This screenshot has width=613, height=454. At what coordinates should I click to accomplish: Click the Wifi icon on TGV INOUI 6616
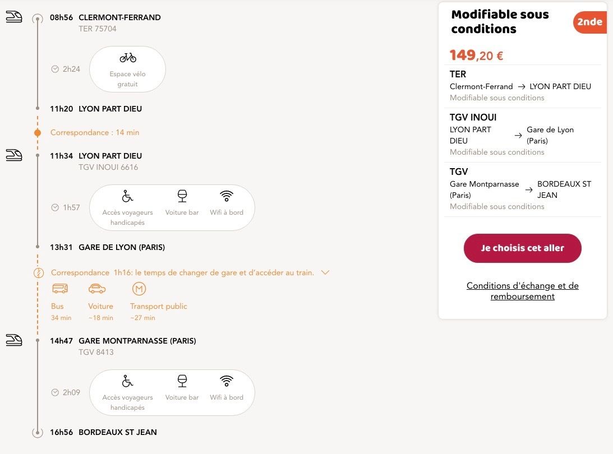(x=227, y=196)
